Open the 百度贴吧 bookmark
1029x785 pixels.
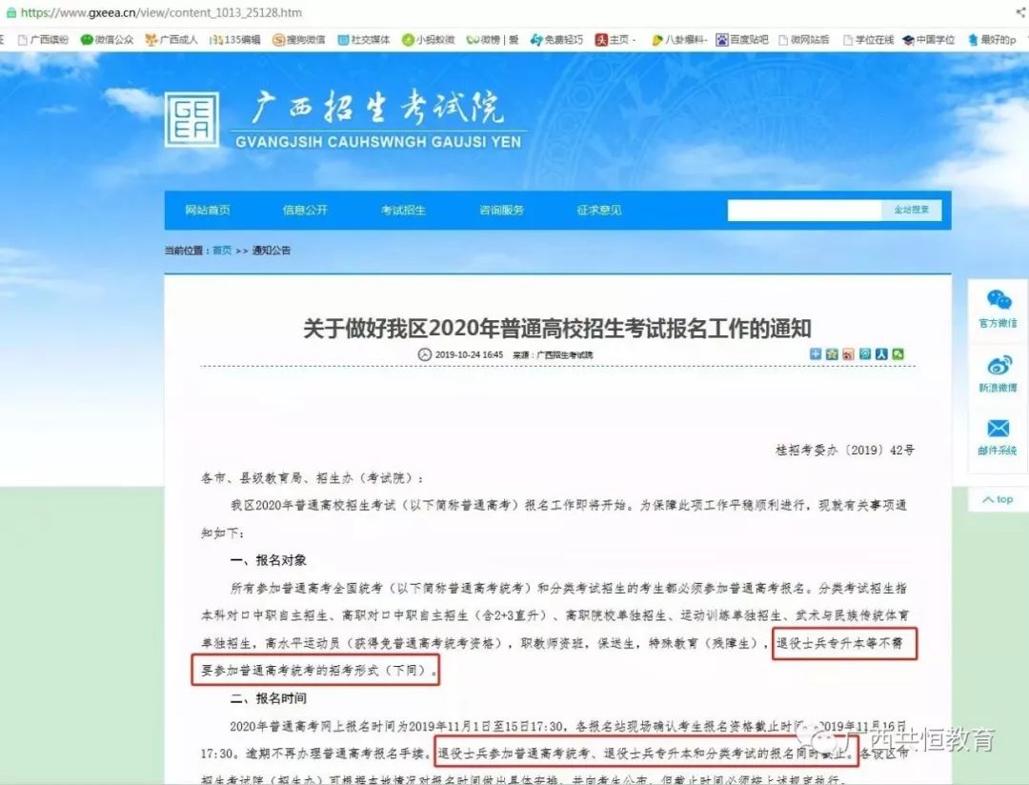point(741,40)
